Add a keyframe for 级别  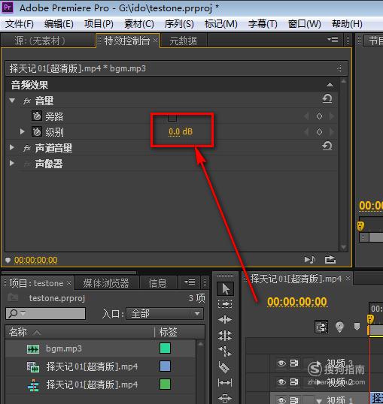pyautogui.click(x=319, y=132)
